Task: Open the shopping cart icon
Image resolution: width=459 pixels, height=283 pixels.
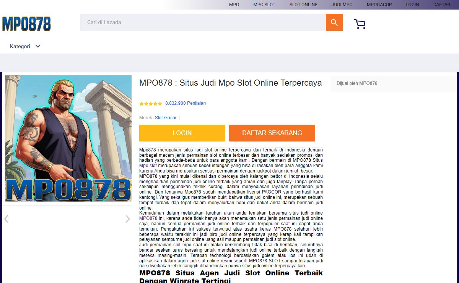Action: pyautogui.click(x=360, y=24)
